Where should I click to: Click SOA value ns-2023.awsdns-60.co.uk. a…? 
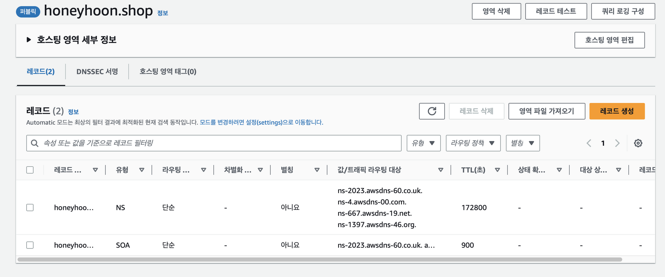[386, 245]
